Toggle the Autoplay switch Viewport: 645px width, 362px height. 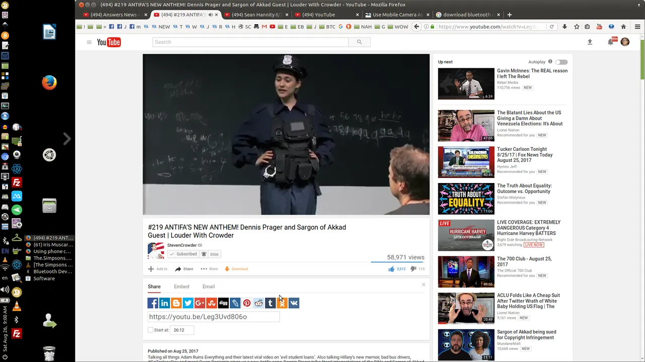click(561, 62)
